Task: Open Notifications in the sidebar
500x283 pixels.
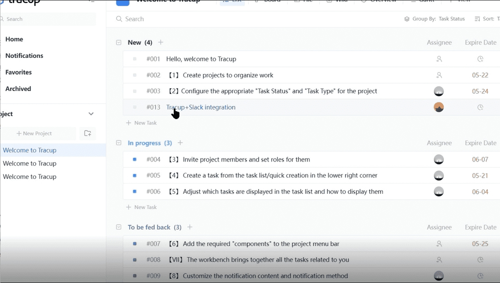Action: click(x=24, y=56)
